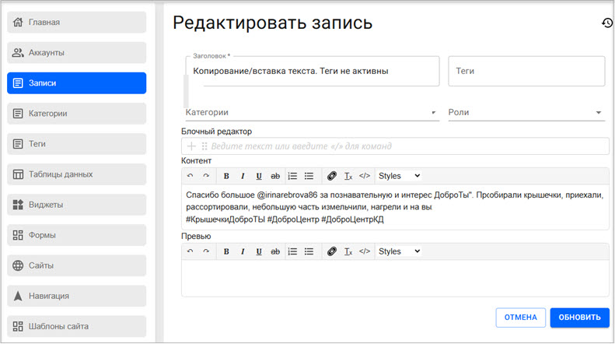Apply italic in the Контент editor
This screenshot has height=344, width=615.
[x=243, y=176]
